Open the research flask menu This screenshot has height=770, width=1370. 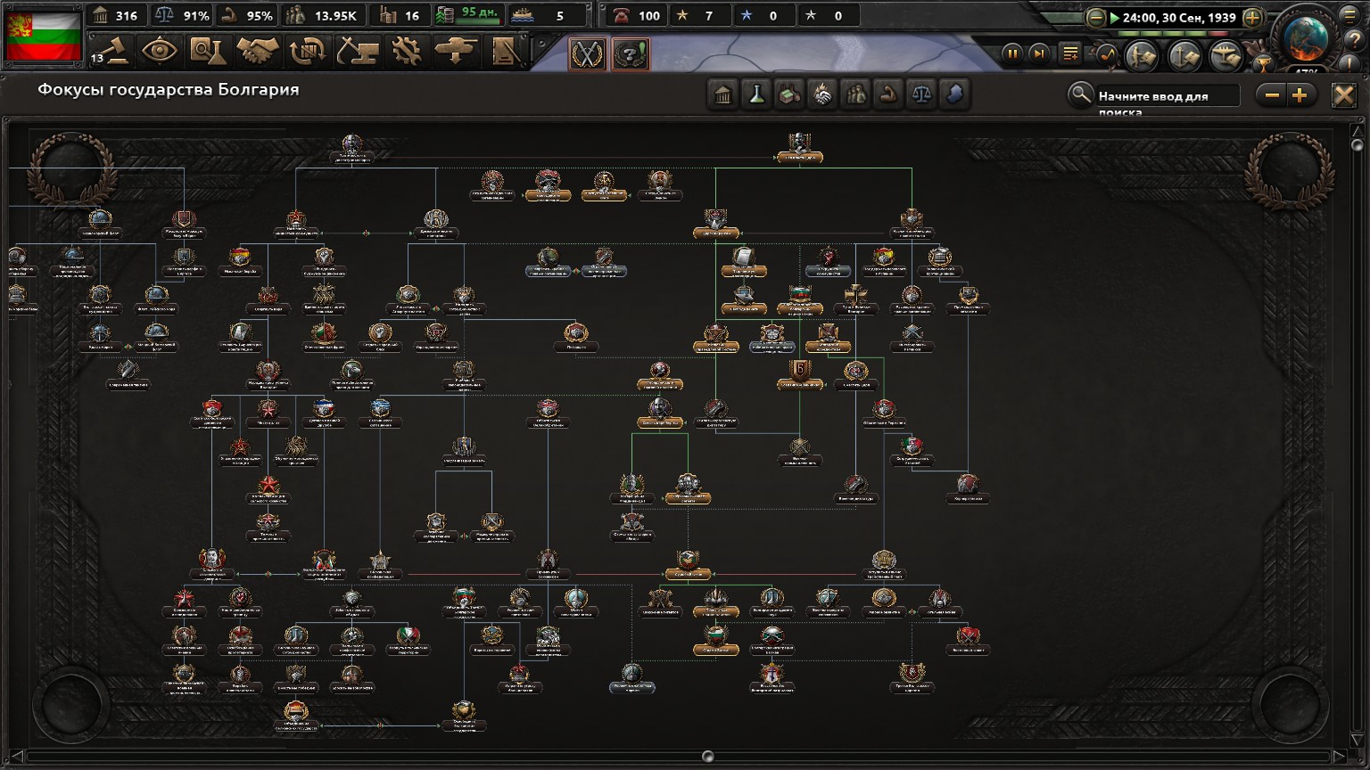point(209,52)
